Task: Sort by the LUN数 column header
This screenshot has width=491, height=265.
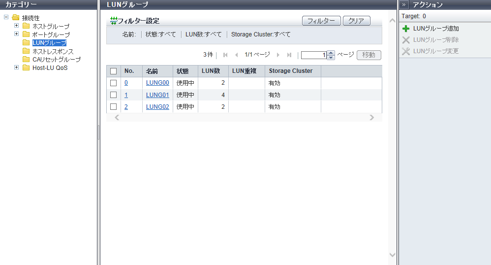Action: point(211,71)
